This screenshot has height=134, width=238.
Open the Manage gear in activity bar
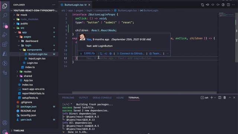coord(5,131)
